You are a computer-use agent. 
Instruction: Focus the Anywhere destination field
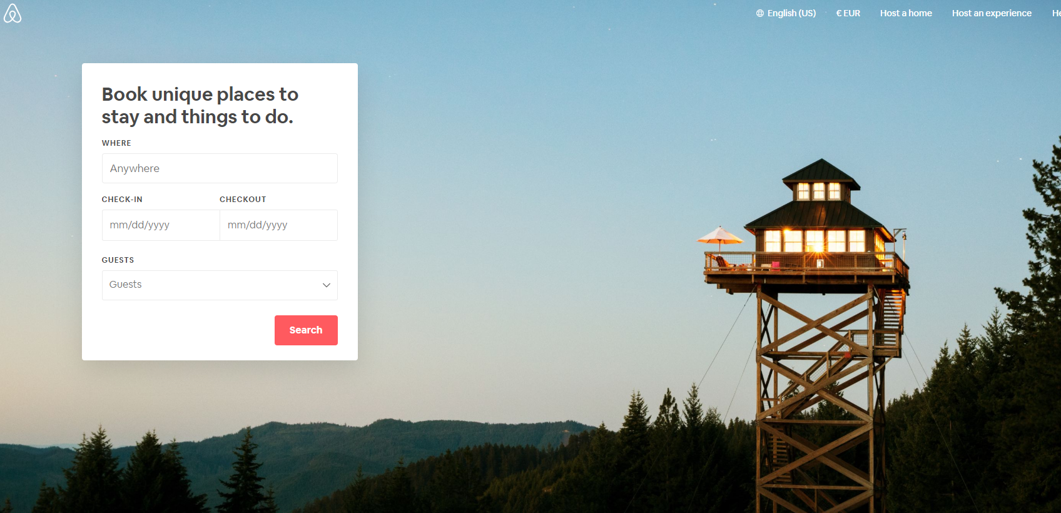(x=220, y=168)
